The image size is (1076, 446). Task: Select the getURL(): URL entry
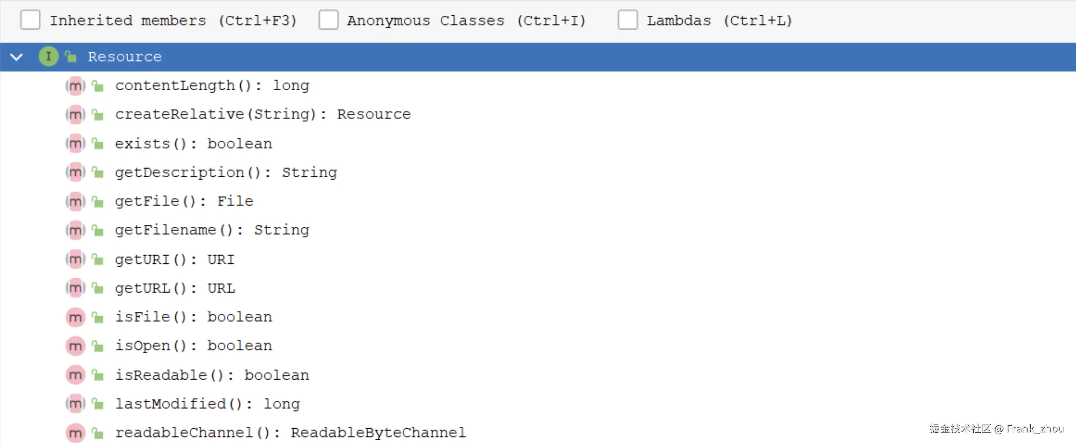tap(175, 288)
